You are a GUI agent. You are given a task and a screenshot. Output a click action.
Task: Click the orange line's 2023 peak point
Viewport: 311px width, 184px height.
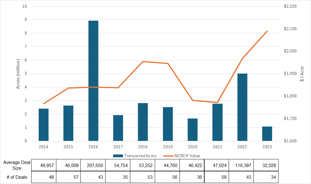tap(267, 31)
